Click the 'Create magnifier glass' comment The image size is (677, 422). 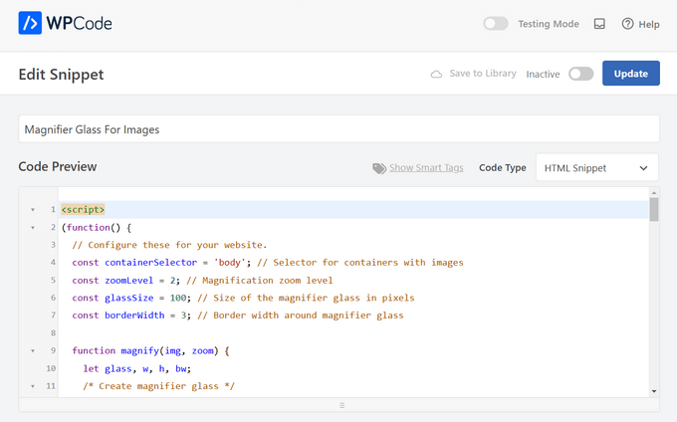(158, 386)
